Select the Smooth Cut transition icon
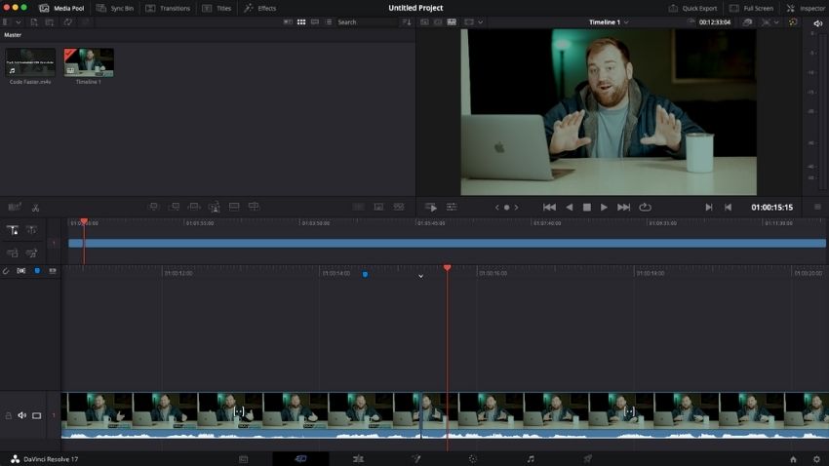Image resolution: width=829 pixels, height=466 pixels. 399,207
